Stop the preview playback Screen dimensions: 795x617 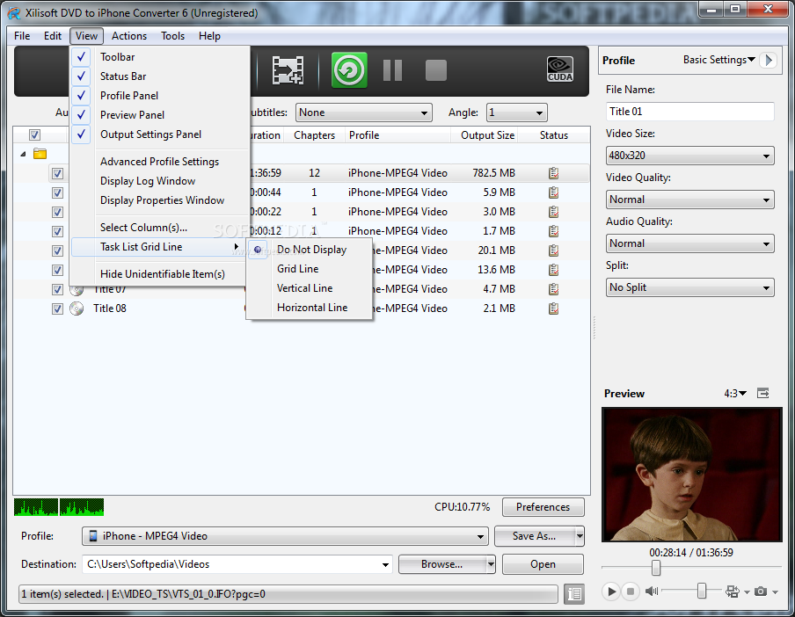631,592
